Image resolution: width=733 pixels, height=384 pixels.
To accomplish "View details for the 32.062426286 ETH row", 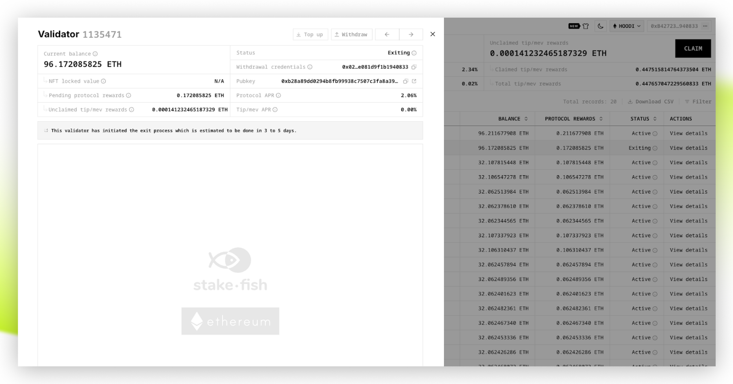I will click(x=689, y=352).
